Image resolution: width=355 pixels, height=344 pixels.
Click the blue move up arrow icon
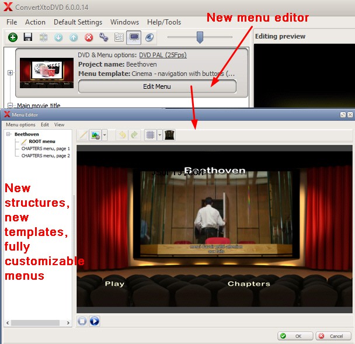[74, 37]
